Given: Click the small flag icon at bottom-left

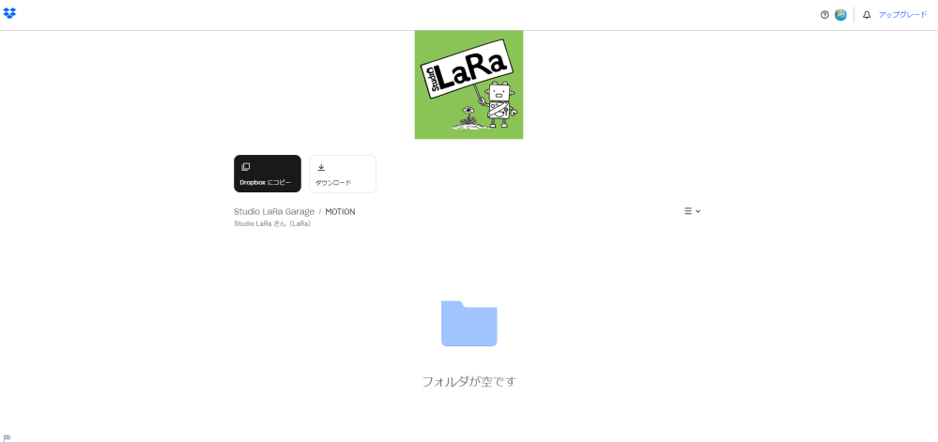Looking at the screenshot, I should click(7, 437).
